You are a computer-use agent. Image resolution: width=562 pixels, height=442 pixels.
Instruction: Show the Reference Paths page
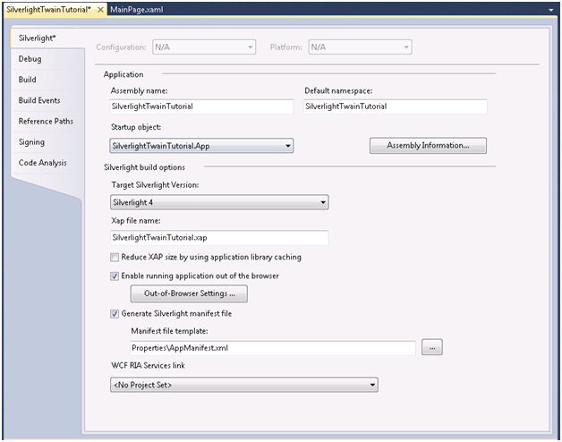point(47,121)
